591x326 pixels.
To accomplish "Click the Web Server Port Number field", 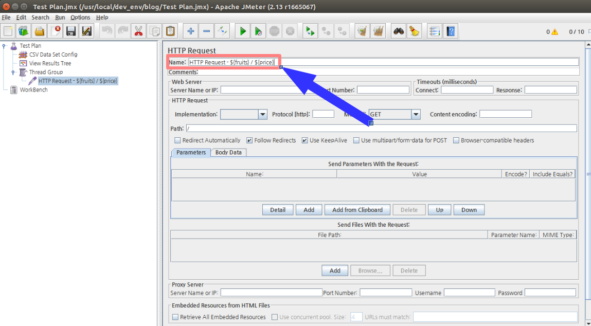I will 383,90.
